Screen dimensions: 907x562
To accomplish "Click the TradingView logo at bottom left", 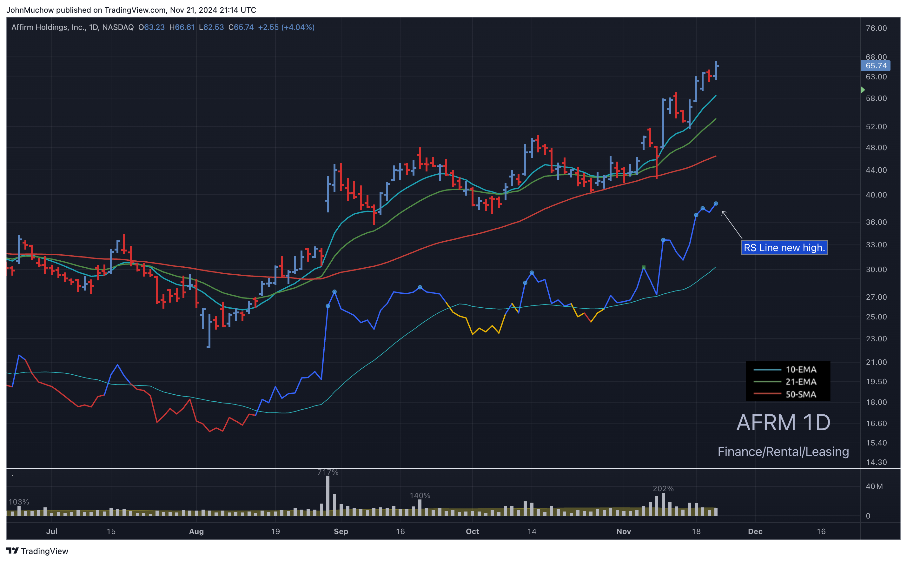I will 37,551.
